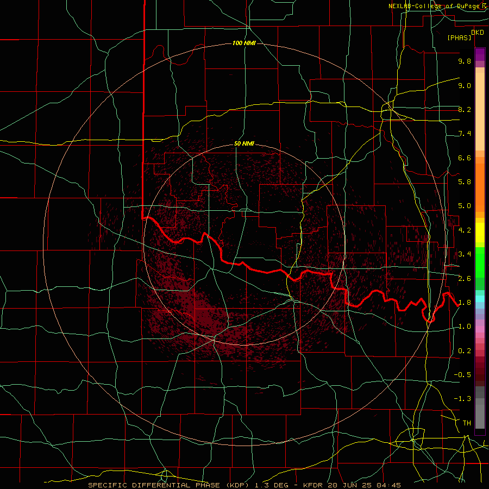Choose the 0.2 legend value
The height and width of the screenshot is (489, 489).
click(465, 351)
